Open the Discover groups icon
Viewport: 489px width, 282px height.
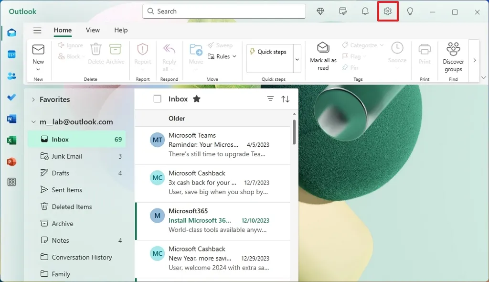coord(453,50)
